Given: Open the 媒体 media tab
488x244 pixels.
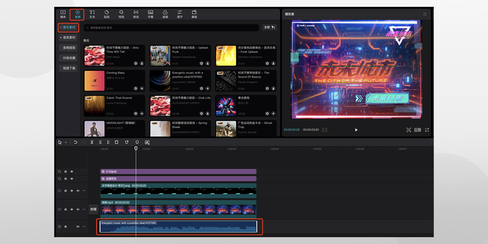Looking at the screenshot, I should coord(63,14).
